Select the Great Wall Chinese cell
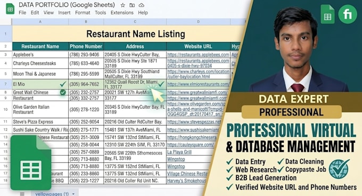This screenshot has width=362, height=196. point(40,92)
